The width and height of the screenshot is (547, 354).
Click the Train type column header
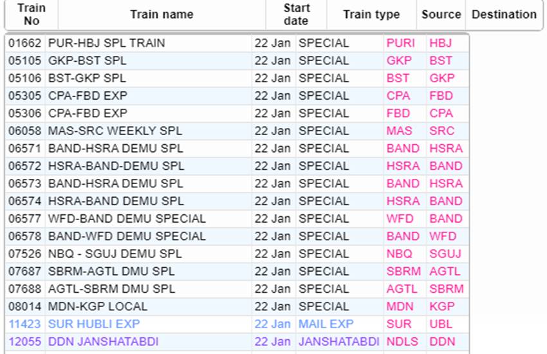coord(371,14)
